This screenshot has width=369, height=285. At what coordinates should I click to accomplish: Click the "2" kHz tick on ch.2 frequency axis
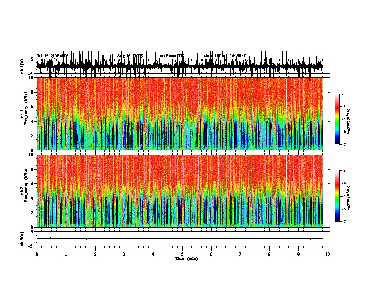(33, 213)
